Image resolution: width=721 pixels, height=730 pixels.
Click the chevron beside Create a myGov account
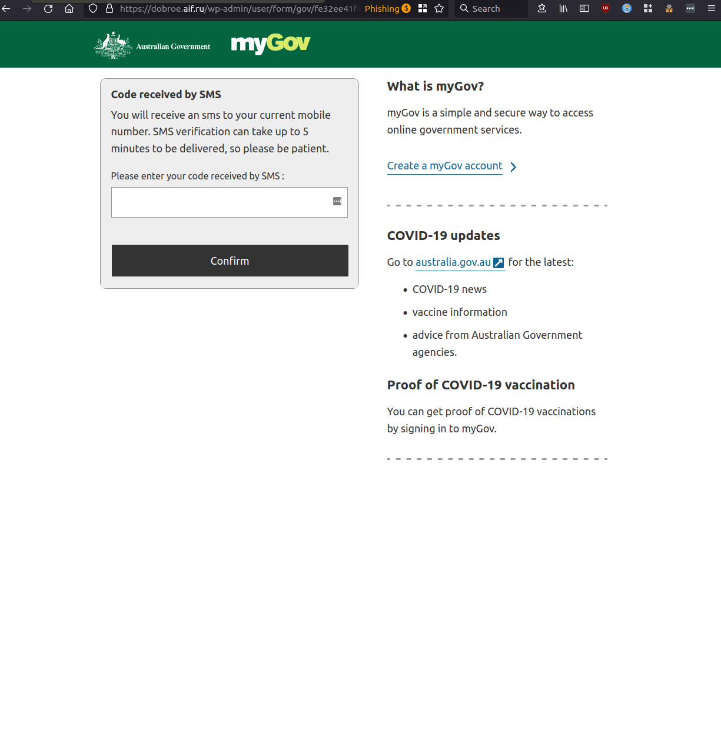tap(513, 167)
